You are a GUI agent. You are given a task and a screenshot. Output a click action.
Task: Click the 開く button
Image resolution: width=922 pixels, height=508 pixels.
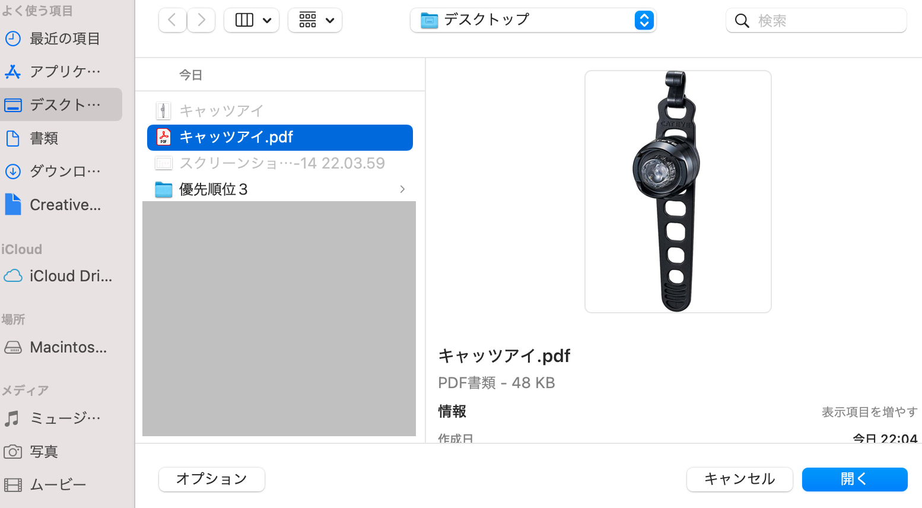pos(854,480)
